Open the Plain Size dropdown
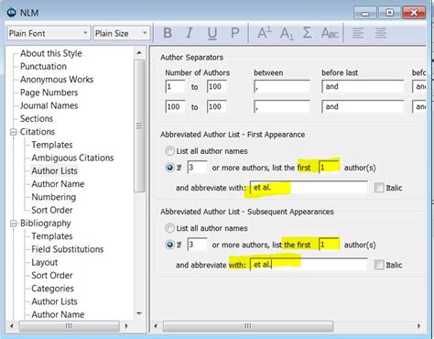434x339 pixels. [x=122, y=33]
